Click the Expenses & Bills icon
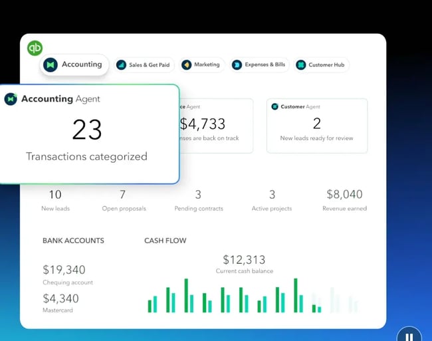Screen dimensions: 432x341 pyautogui.click(x=237, y=65)
